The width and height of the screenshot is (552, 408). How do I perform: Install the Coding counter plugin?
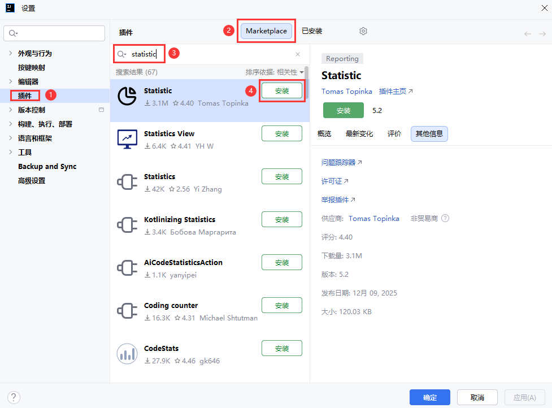click(281, 306)
